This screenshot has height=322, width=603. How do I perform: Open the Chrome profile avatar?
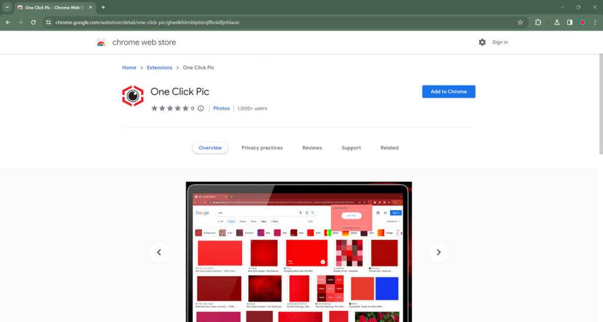coord(582,22)
